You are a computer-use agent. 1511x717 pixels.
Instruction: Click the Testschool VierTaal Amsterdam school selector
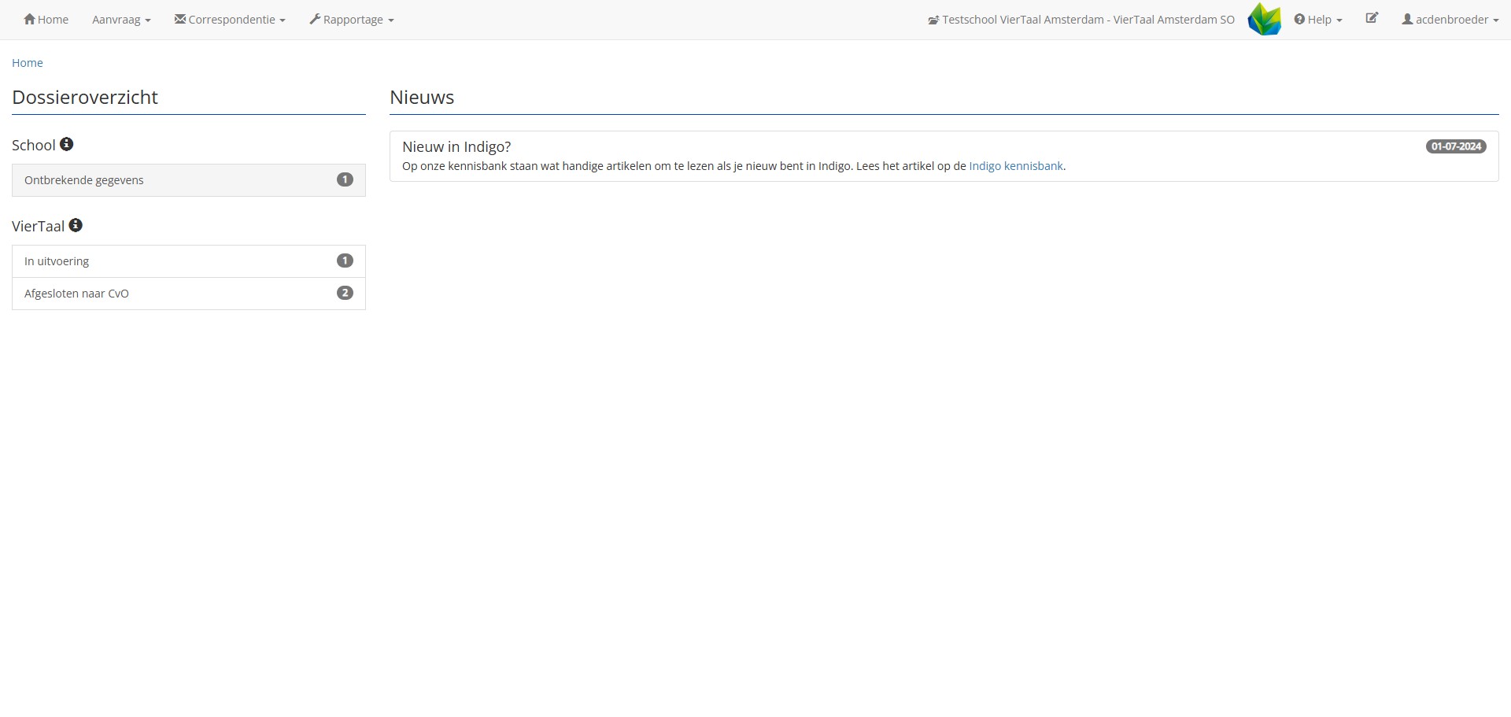point(1081,20)
